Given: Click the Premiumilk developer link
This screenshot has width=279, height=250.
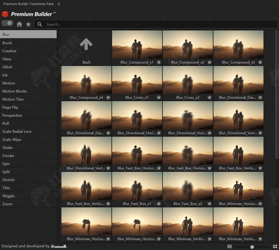Looking at the screenshot, I should (59, 246).
